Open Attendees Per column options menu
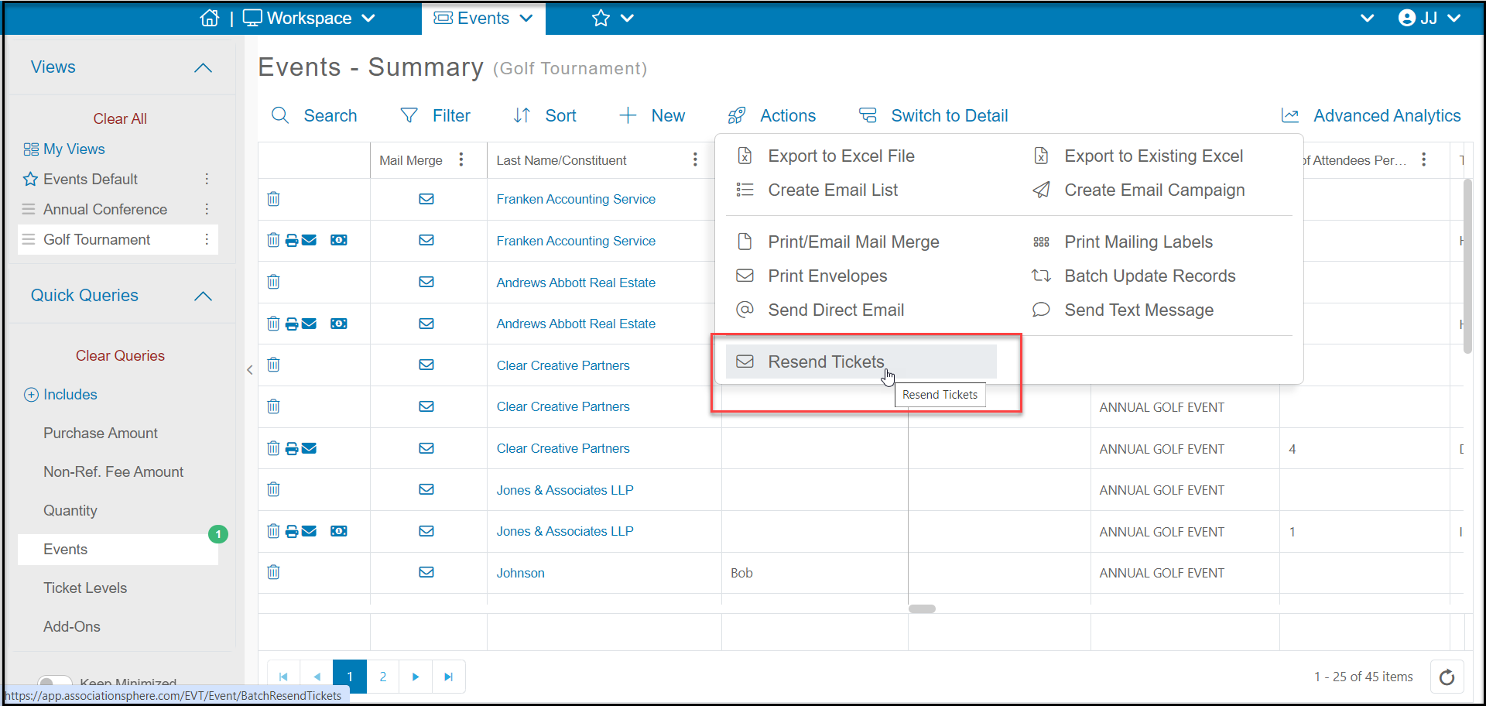 pyautogui.click(x=1423, y=159)
